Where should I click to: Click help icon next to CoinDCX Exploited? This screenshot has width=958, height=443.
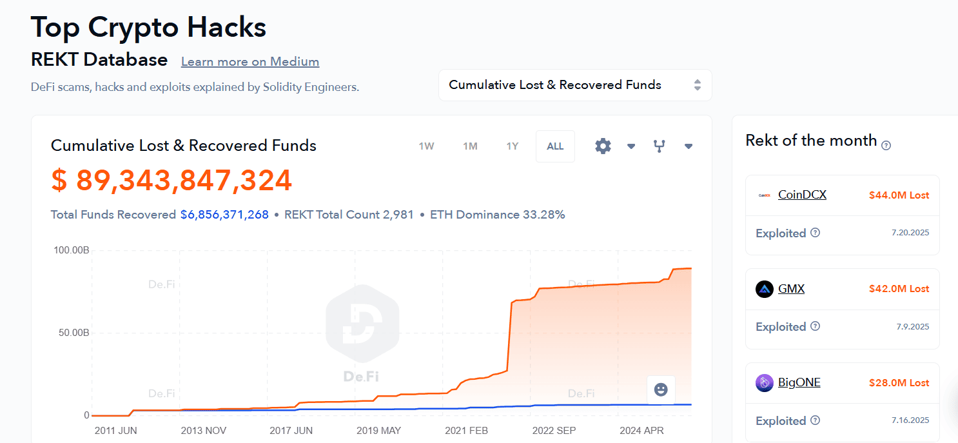[815, 233]
